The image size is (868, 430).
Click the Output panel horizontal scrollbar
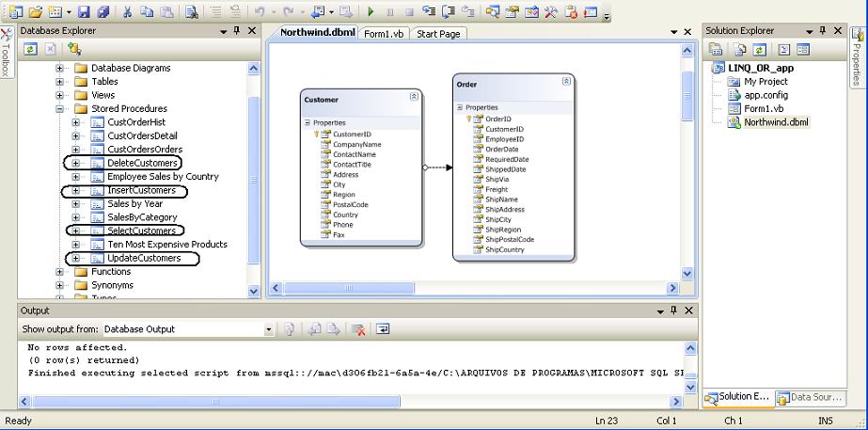[x=282, y=401]
